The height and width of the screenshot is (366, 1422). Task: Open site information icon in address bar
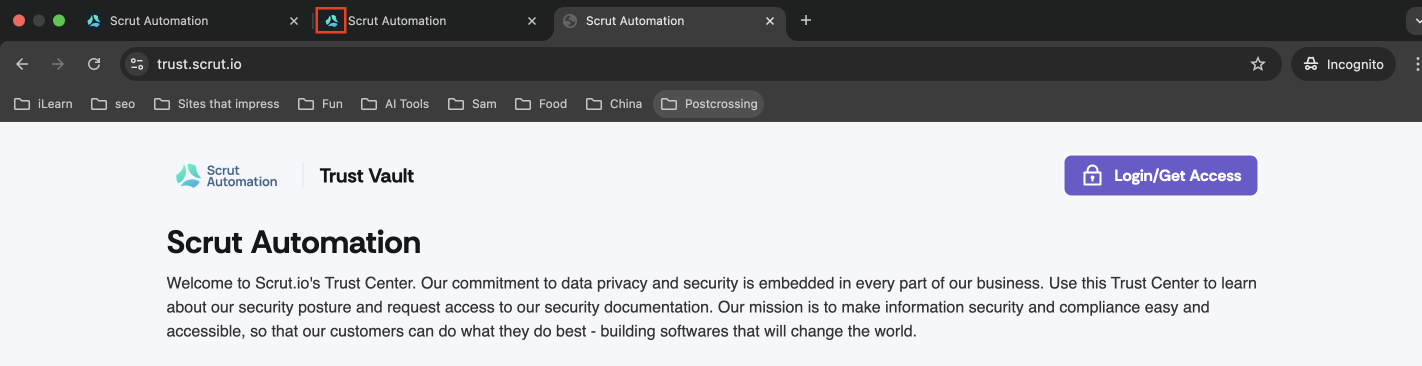pos(137,64)
